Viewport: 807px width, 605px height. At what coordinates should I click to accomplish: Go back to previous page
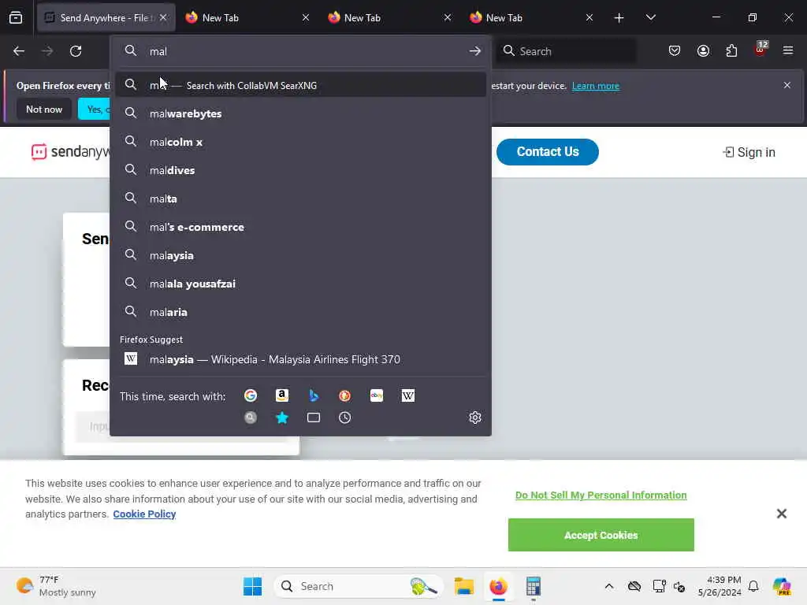pos(19,51)
